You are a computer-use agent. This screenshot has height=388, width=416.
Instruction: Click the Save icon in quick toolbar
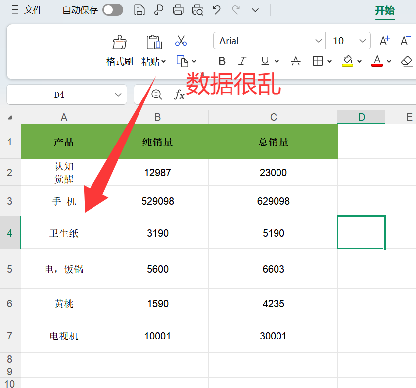(139, 10)
